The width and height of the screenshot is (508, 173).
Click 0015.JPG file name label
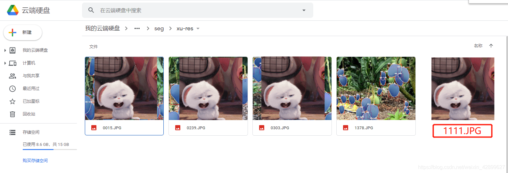112,128
